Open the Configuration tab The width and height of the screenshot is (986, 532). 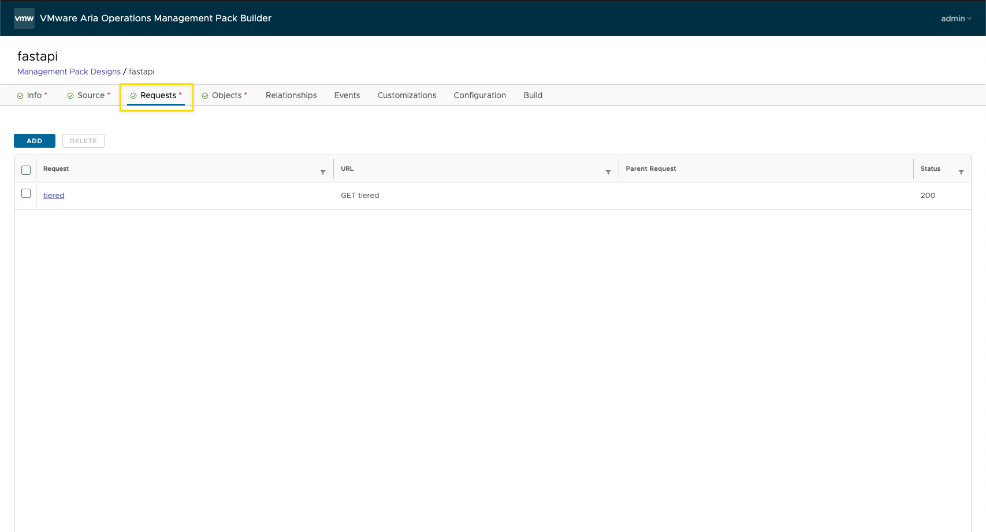[479, 95]
